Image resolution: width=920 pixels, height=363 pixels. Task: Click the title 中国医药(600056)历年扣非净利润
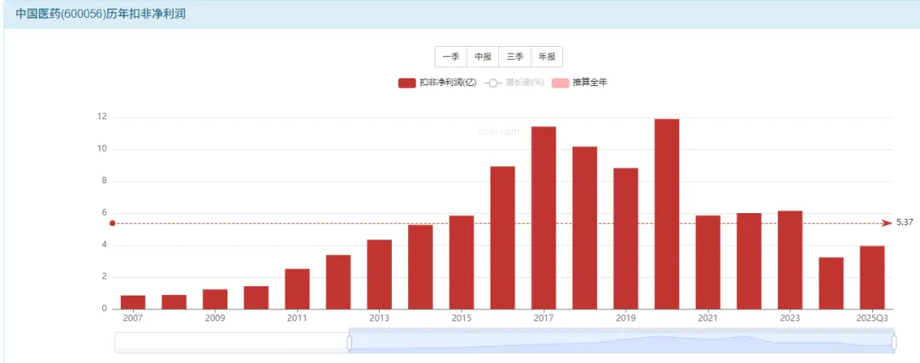pos(101,14)
